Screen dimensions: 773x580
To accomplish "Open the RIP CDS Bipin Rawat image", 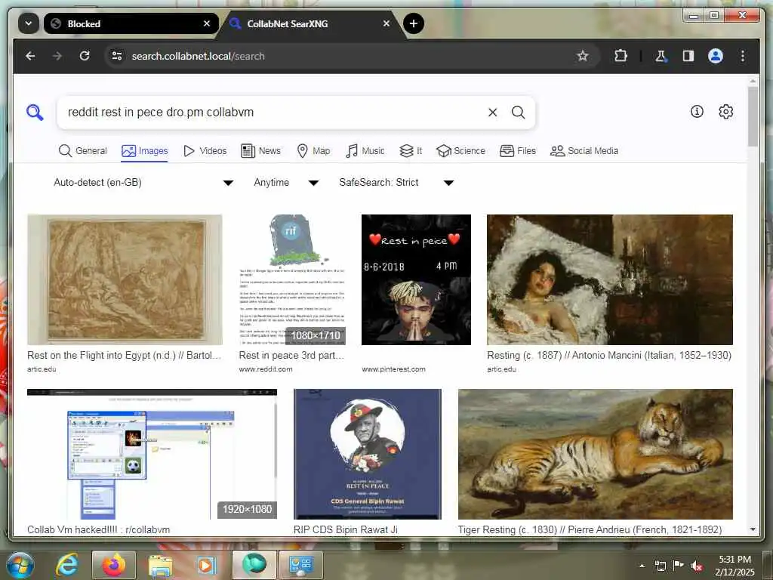I will pyautogui.click(x=368, y=454).
